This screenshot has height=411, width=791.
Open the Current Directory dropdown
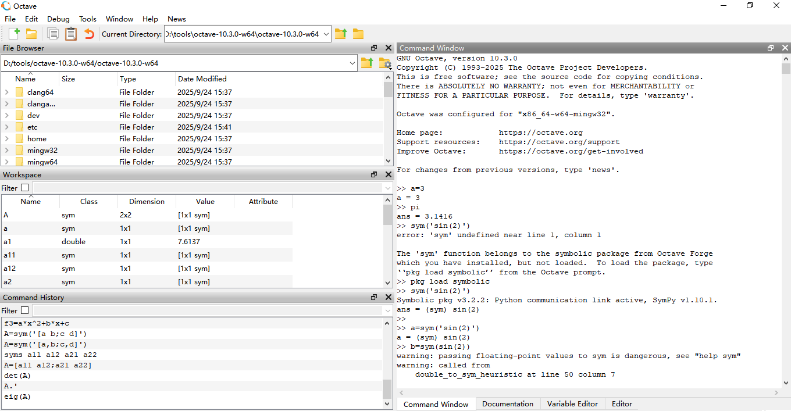pyautogui.click(x=326, y=34)
